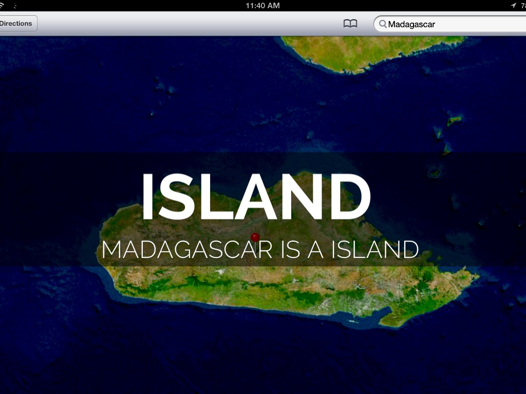The width and height of the screenshot is (526, 394).
Task: Tap the network activity spinner icon
Action: click(15, 6)
